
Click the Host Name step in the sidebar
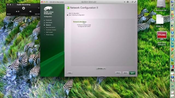click(x=49, y=23)
